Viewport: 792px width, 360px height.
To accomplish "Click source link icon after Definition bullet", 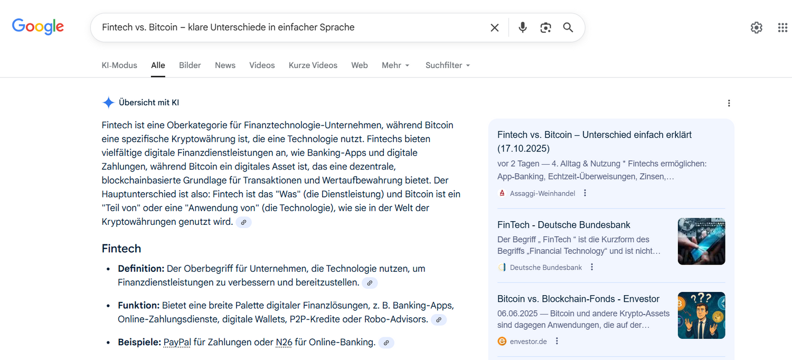I will click(x=370, y=283).
